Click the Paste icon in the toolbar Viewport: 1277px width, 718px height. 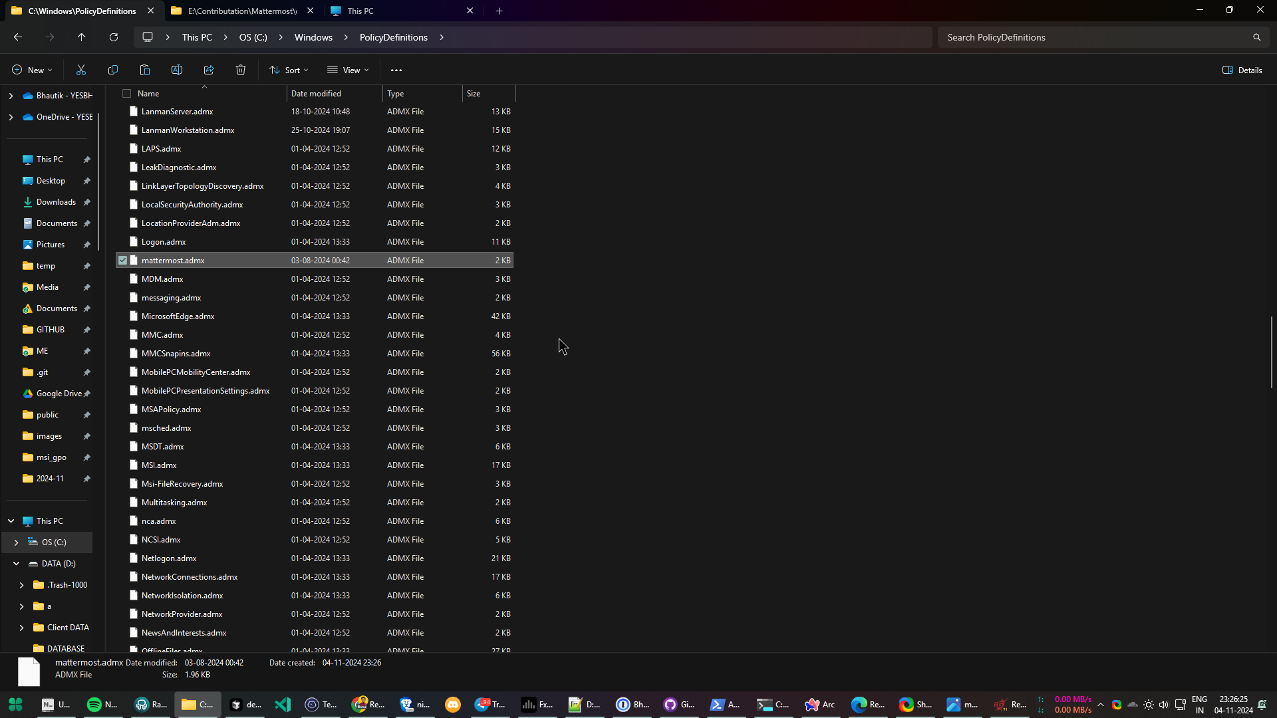point(144,70)
